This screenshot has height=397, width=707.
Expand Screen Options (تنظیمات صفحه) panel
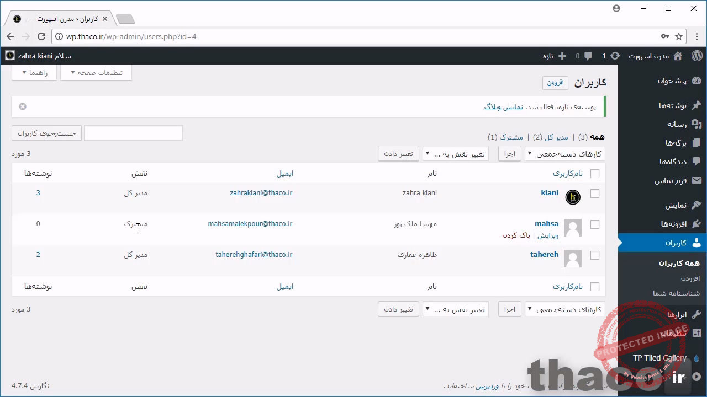coord(96,73)
